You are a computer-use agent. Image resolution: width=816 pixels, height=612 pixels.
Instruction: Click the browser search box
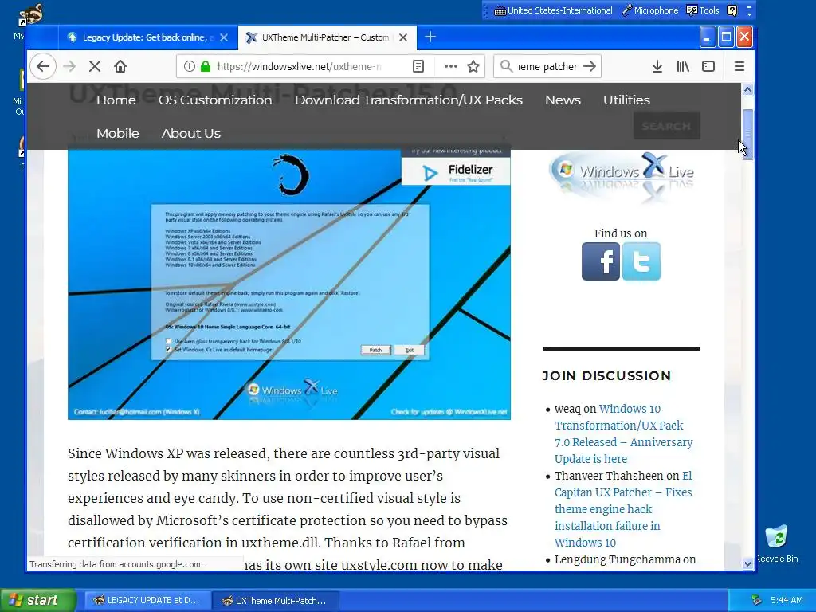tap(547, 66)
